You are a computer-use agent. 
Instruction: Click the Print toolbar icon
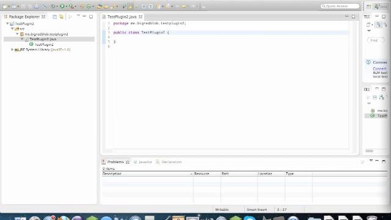37,6
